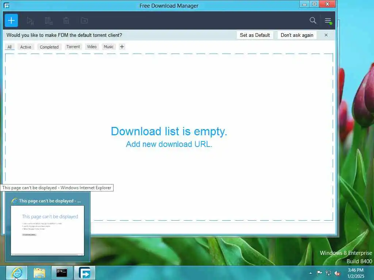Maximize the Free Download Manager window
The width and height of the screenshot is (374, 280).
314,4
